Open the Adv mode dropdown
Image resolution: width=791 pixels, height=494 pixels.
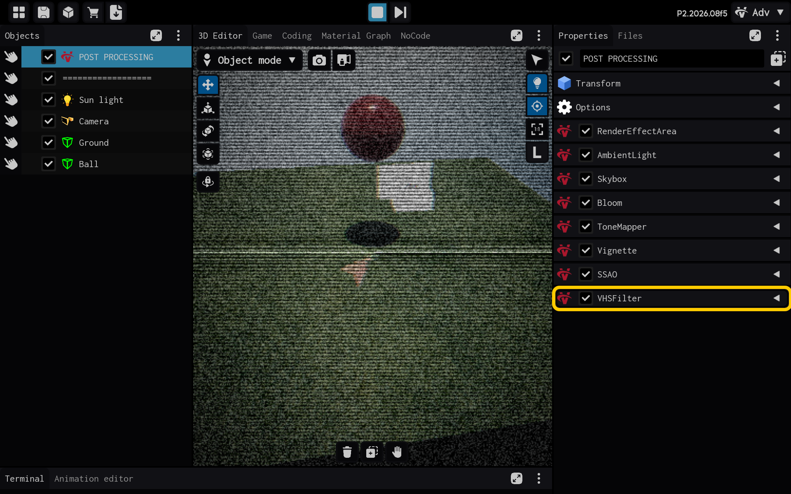click(760, 12)
